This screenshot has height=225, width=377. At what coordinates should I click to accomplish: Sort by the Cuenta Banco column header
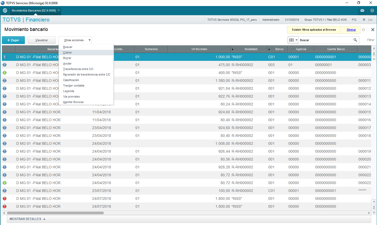[336, 49]
